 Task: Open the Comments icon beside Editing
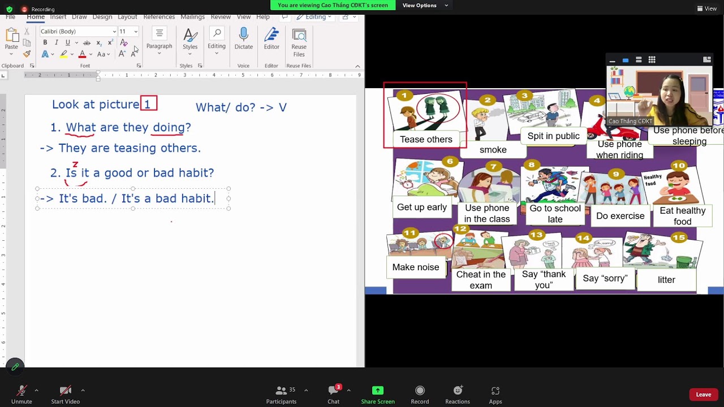286,17
